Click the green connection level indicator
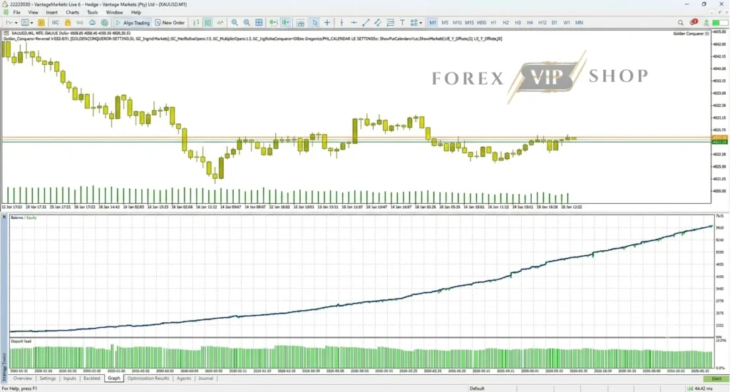The height and width of the screenshot is (392, 730). pyautogui.click(x=720, y=22)
